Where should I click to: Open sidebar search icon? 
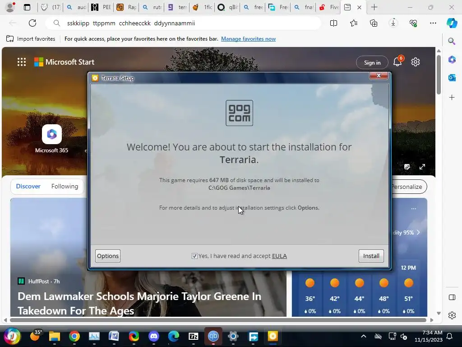coord(452,41)
